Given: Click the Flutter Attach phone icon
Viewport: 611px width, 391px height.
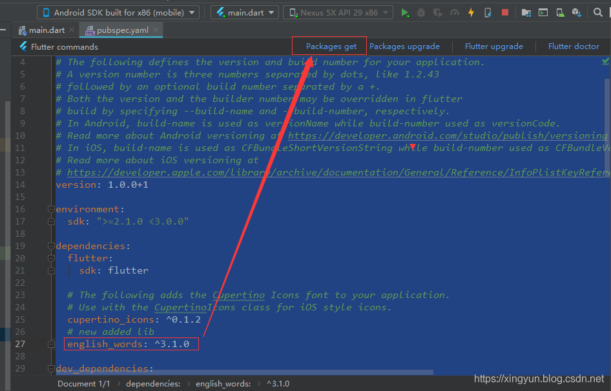Looking at the screenshot, I should click(x=488, y=12).
